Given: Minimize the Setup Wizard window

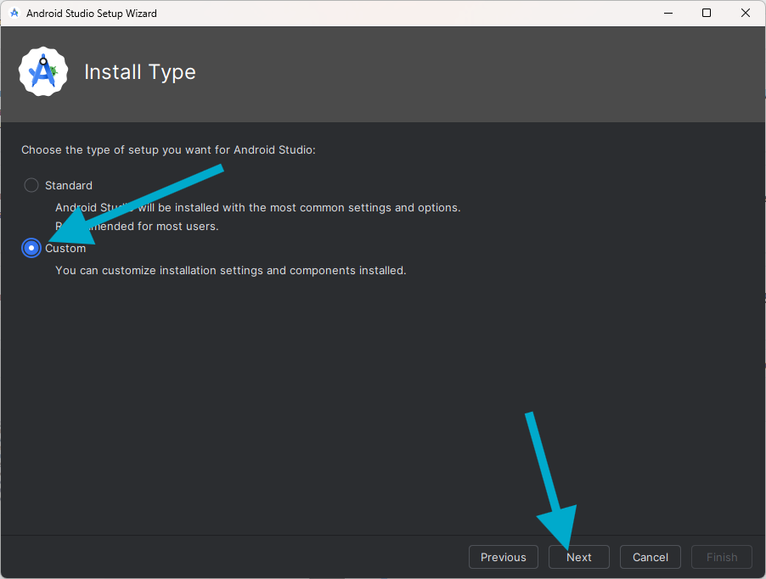Looking at the screenshot, I should click(667, 14).
